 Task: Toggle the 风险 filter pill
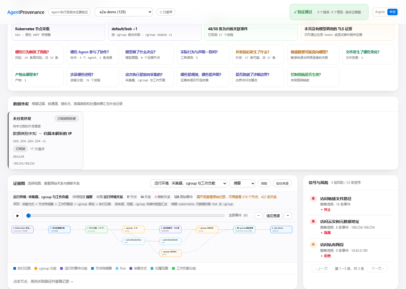264,183
